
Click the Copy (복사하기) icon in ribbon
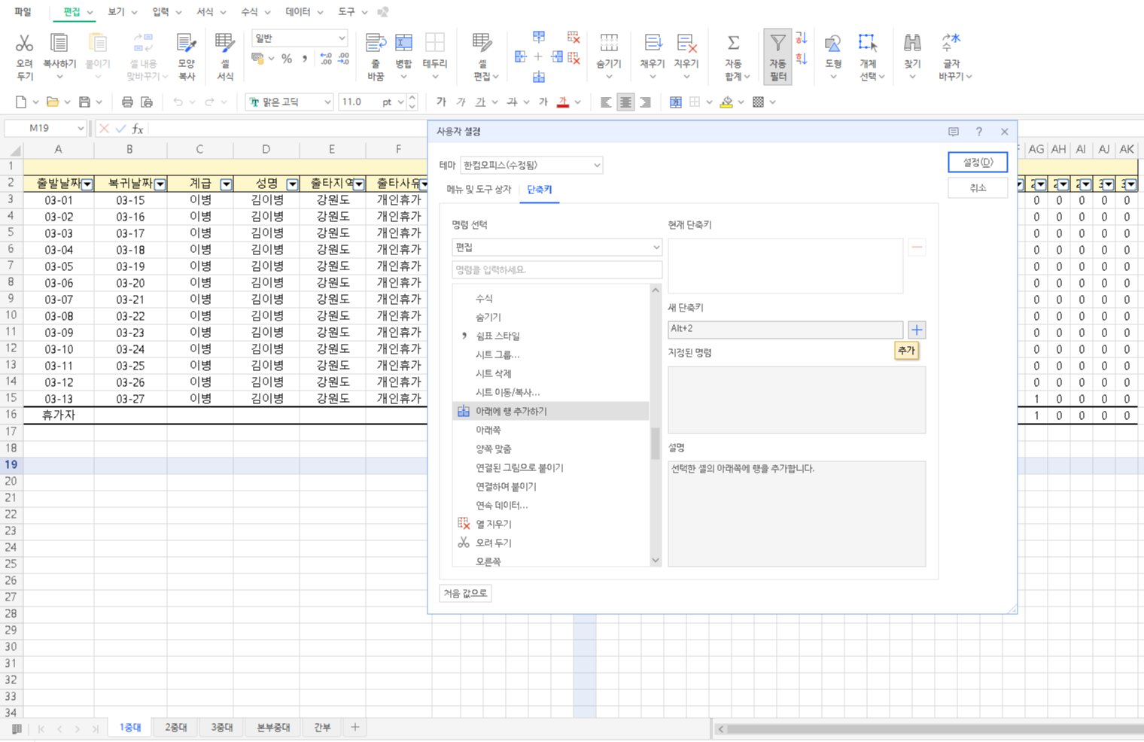59,44
